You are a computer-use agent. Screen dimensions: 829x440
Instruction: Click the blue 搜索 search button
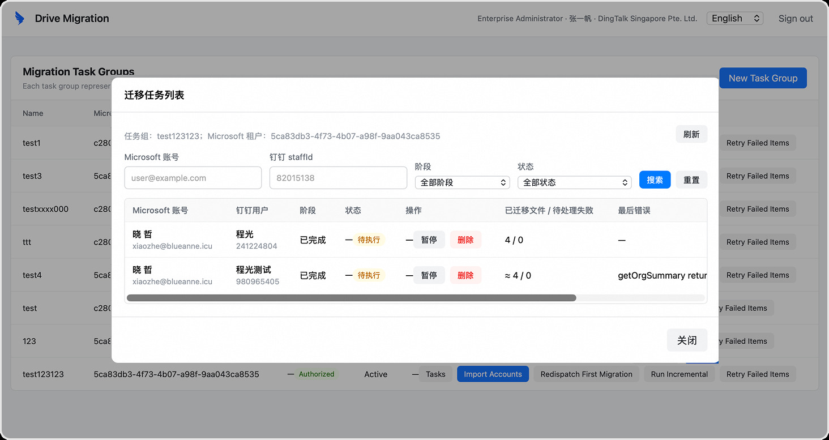[x=655, y=180]
